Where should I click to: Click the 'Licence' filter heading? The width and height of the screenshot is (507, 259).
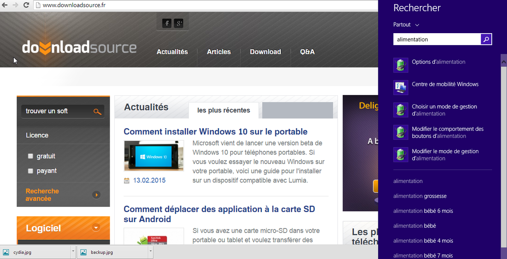point(37,135)
